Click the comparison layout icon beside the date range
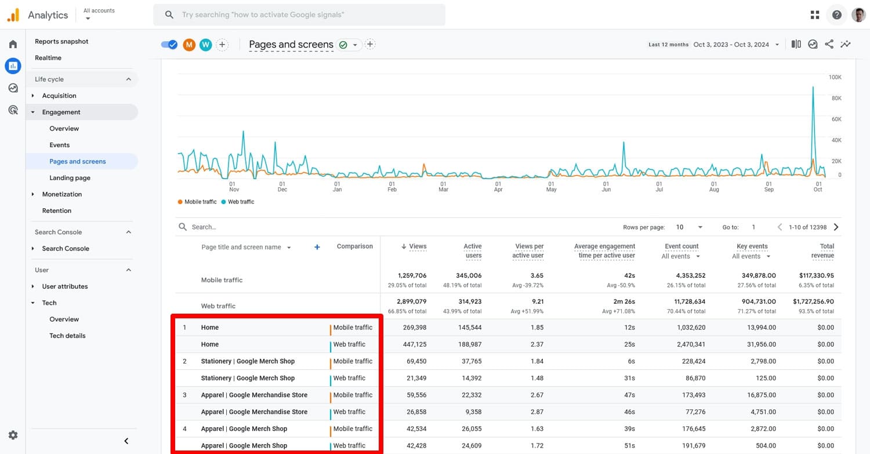Image resolution: width=870 pixels, height=454 pixels. pyautogui.click(x=795, y=44)
